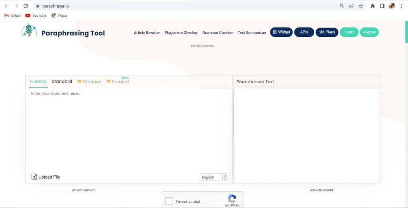The image size is (408, 208).
Task: Open the browser extensions puzzle icon
Action: pyautogui.click(x=373, y=6)
